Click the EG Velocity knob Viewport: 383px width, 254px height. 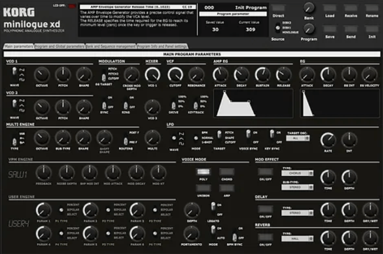click(x=369, y=75)
